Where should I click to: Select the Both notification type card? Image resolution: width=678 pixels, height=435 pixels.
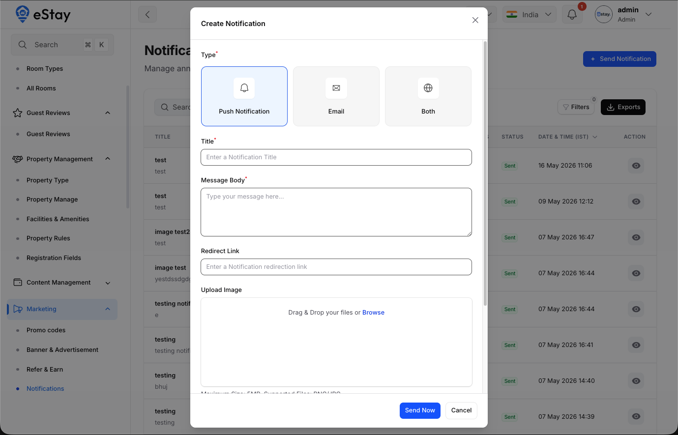pos(428,96)
